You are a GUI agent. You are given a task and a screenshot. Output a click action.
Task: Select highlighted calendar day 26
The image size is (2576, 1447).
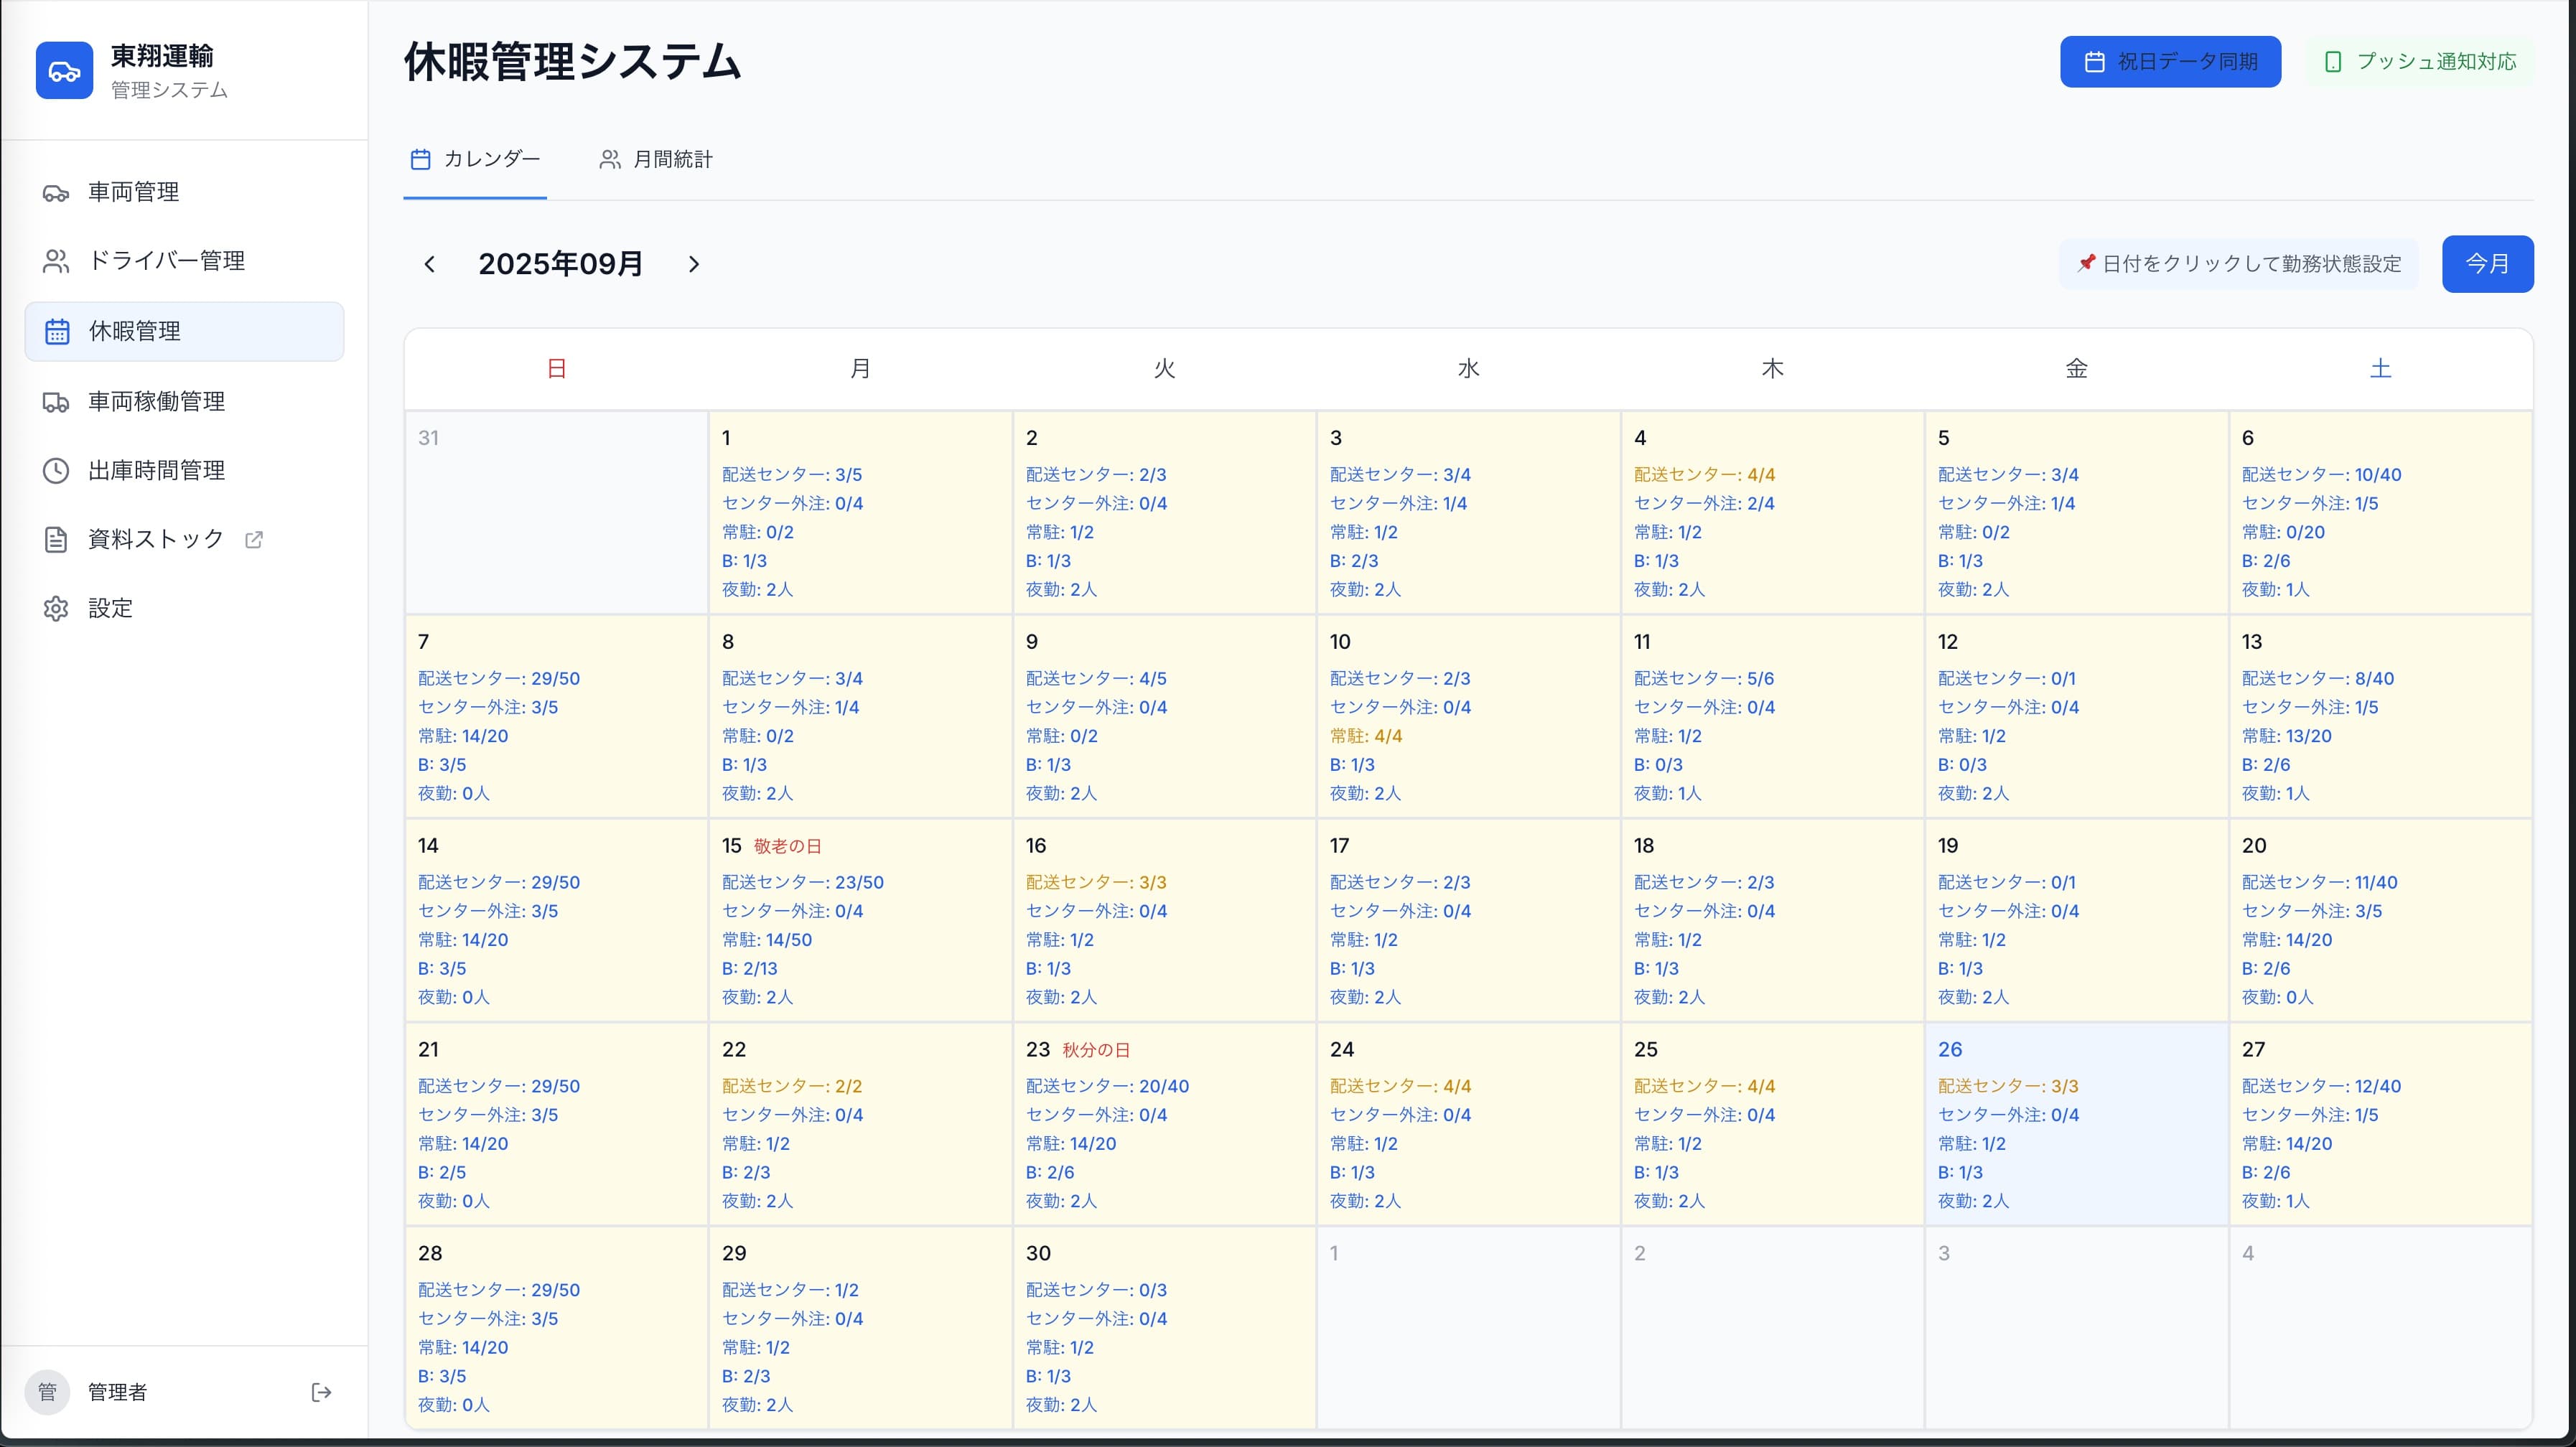[2076, 1124]
